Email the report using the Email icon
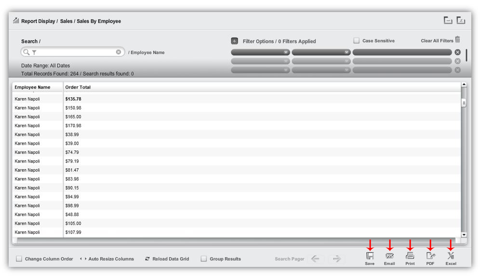Viewport: 480px width, 278px height. (389, 256)
